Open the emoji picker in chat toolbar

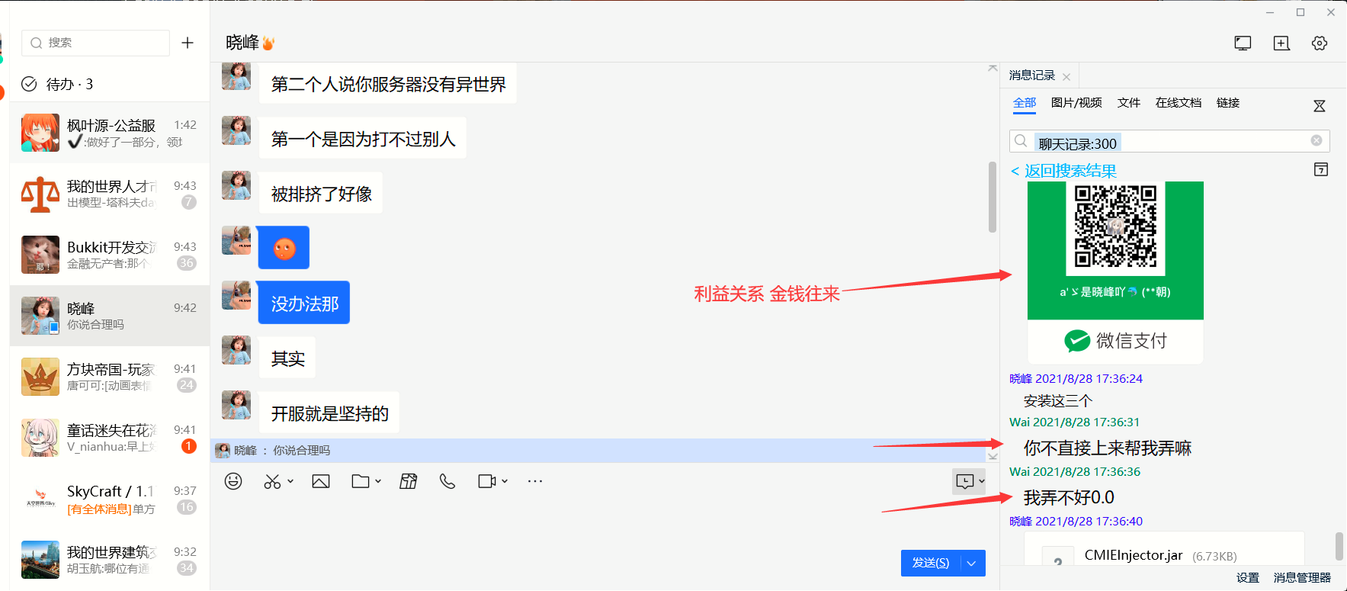coord(233,481)
